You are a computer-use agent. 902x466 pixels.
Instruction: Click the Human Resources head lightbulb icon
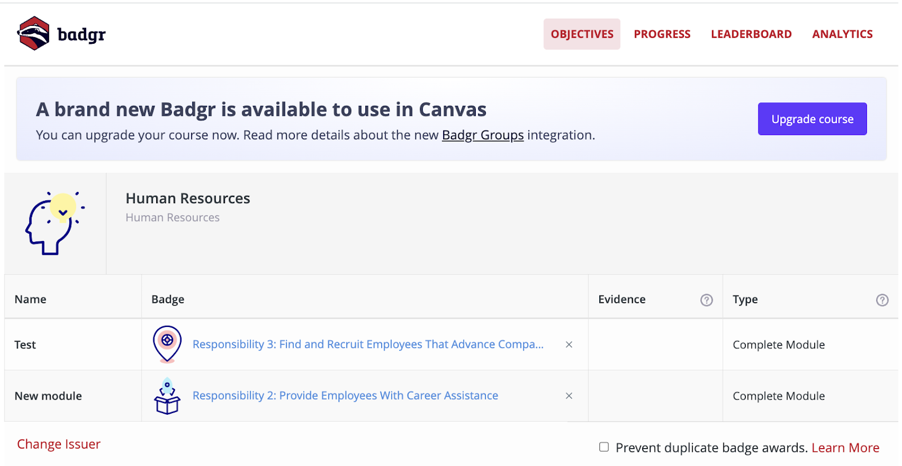(x=55, y=223)
